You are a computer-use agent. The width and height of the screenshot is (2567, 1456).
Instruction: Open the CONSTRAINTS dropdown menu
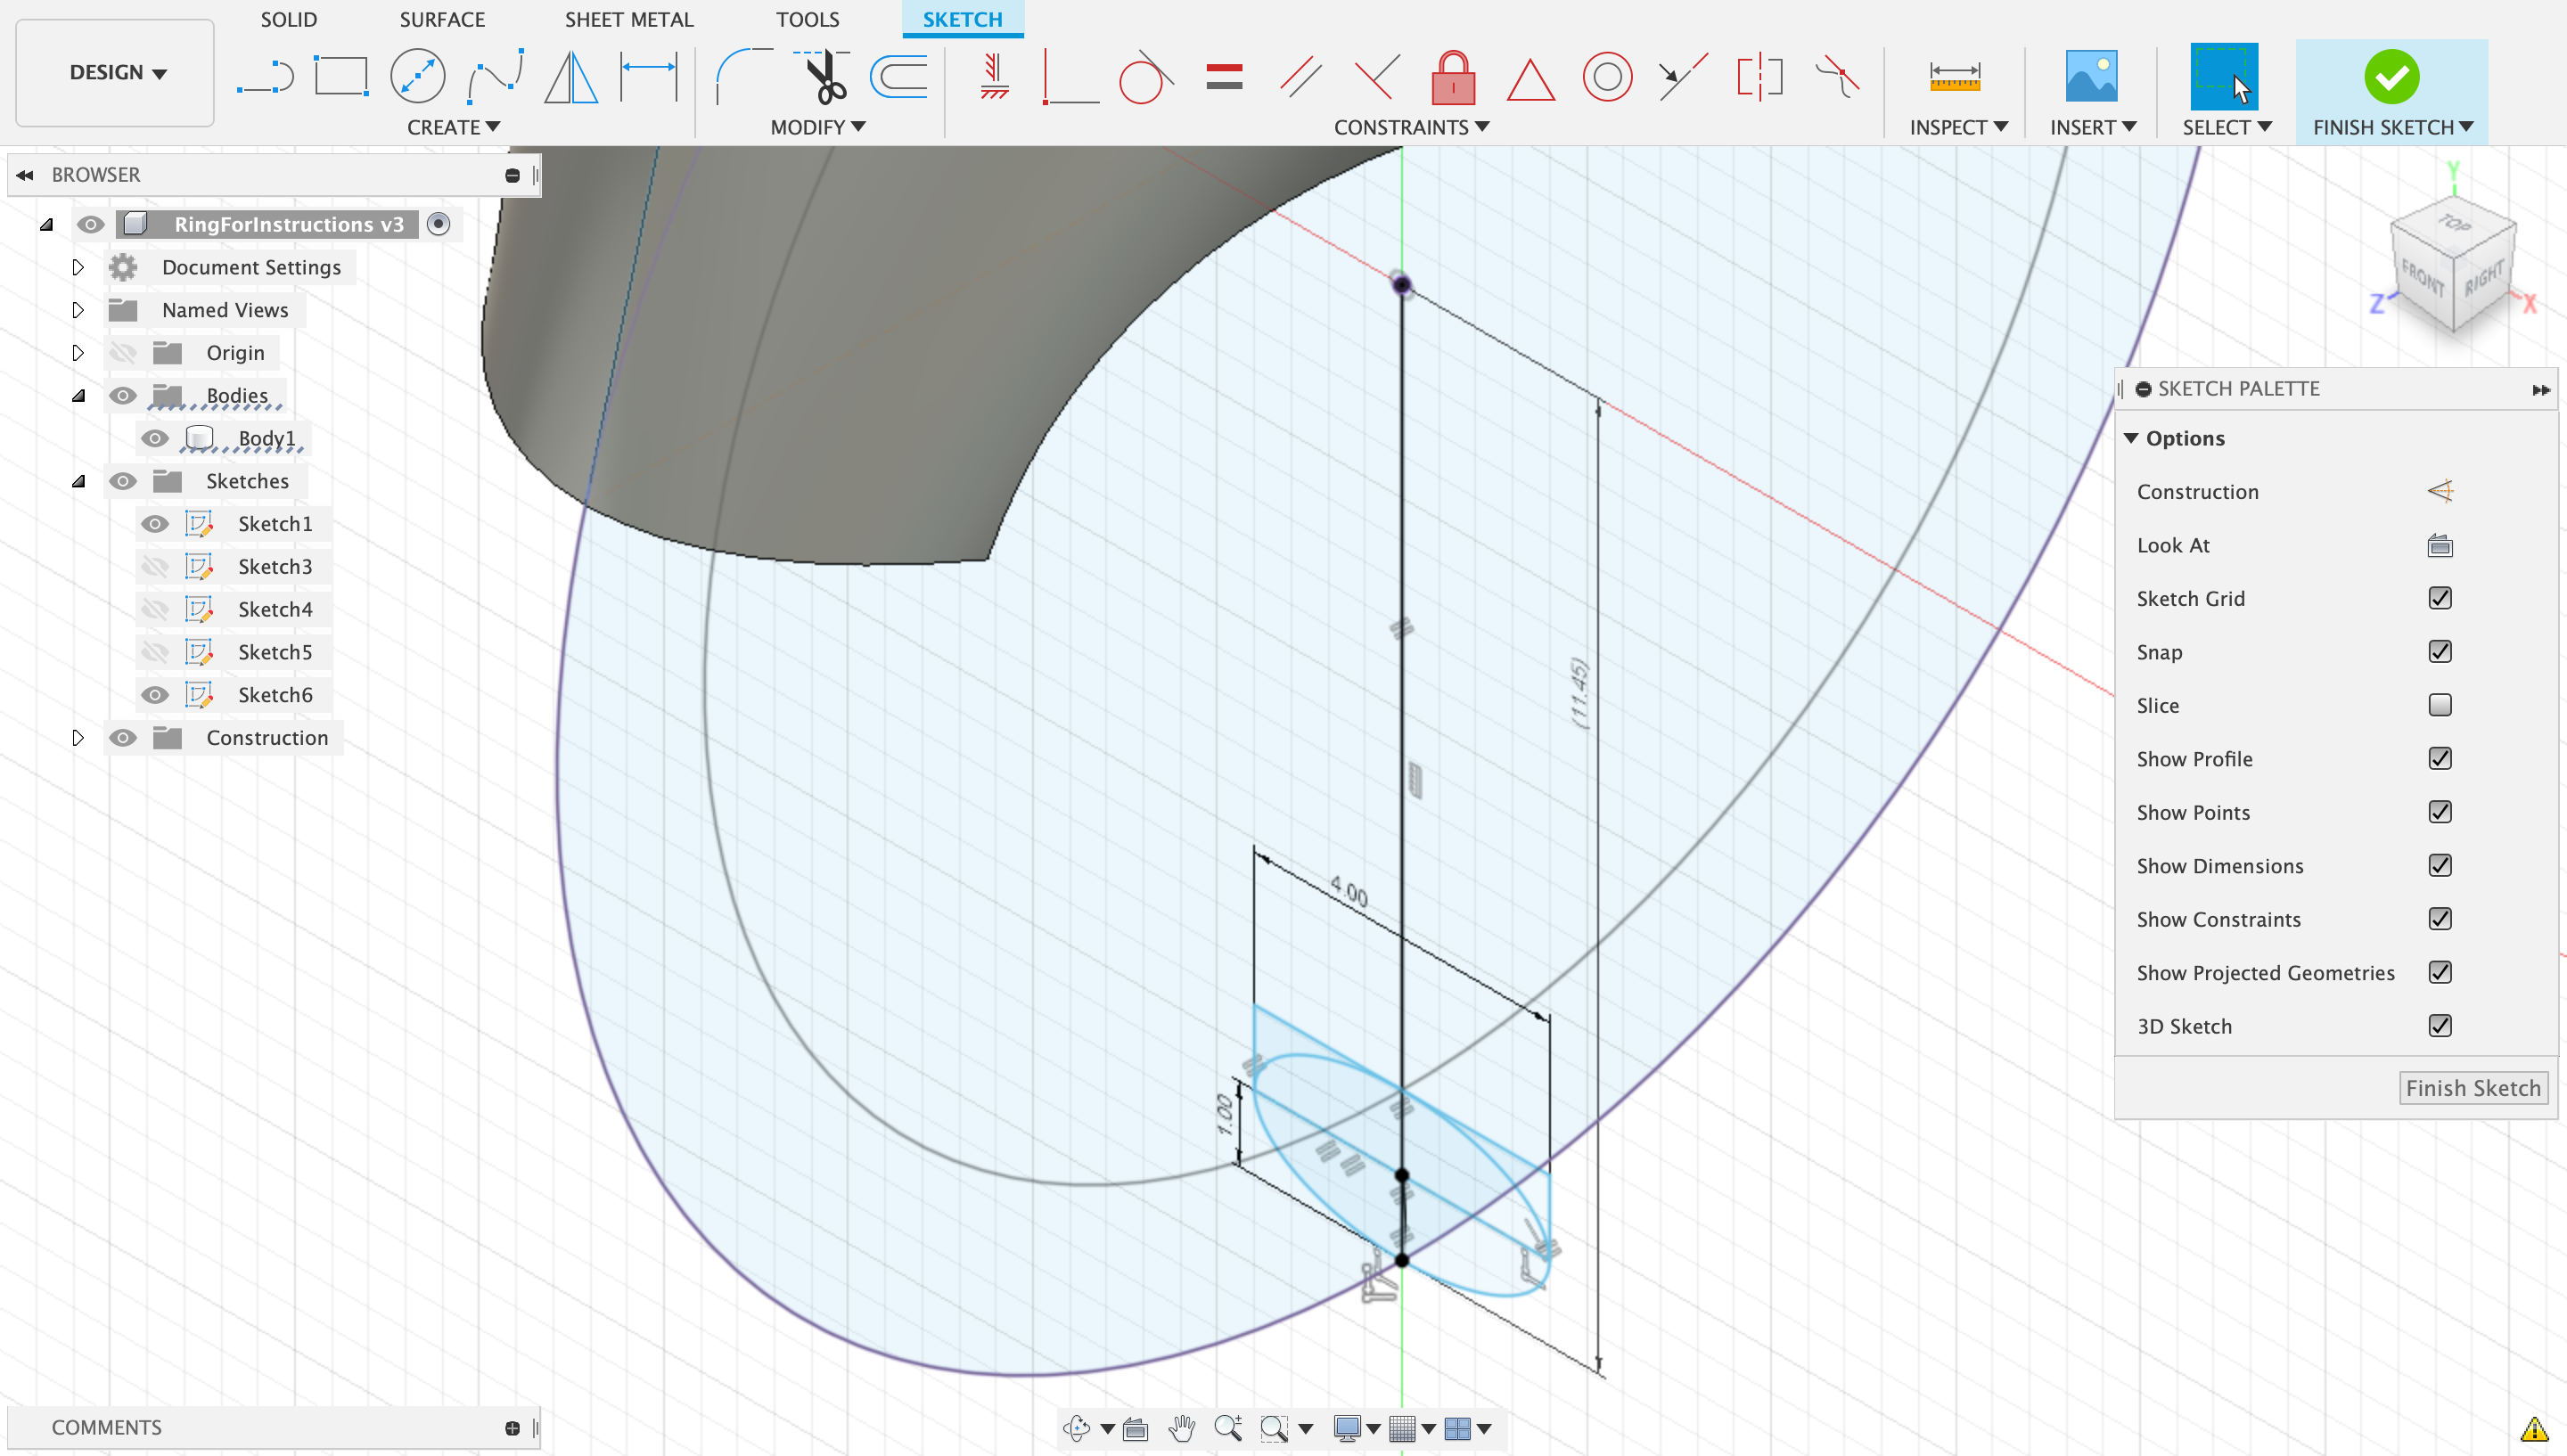click(x=1410, y=127)
